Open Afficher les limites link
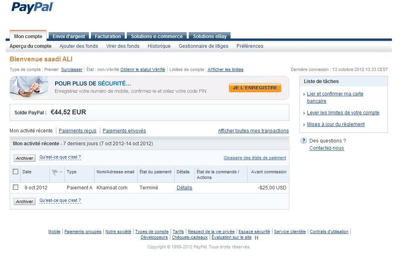Image resolution: width=404 pixels, height=258 pixels. (x=225, y=69)
